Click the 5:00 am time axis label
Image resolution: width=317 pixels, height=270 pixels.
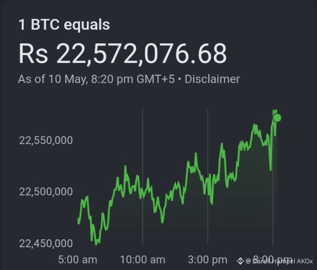pyautogui.click(x=77, y=259)
